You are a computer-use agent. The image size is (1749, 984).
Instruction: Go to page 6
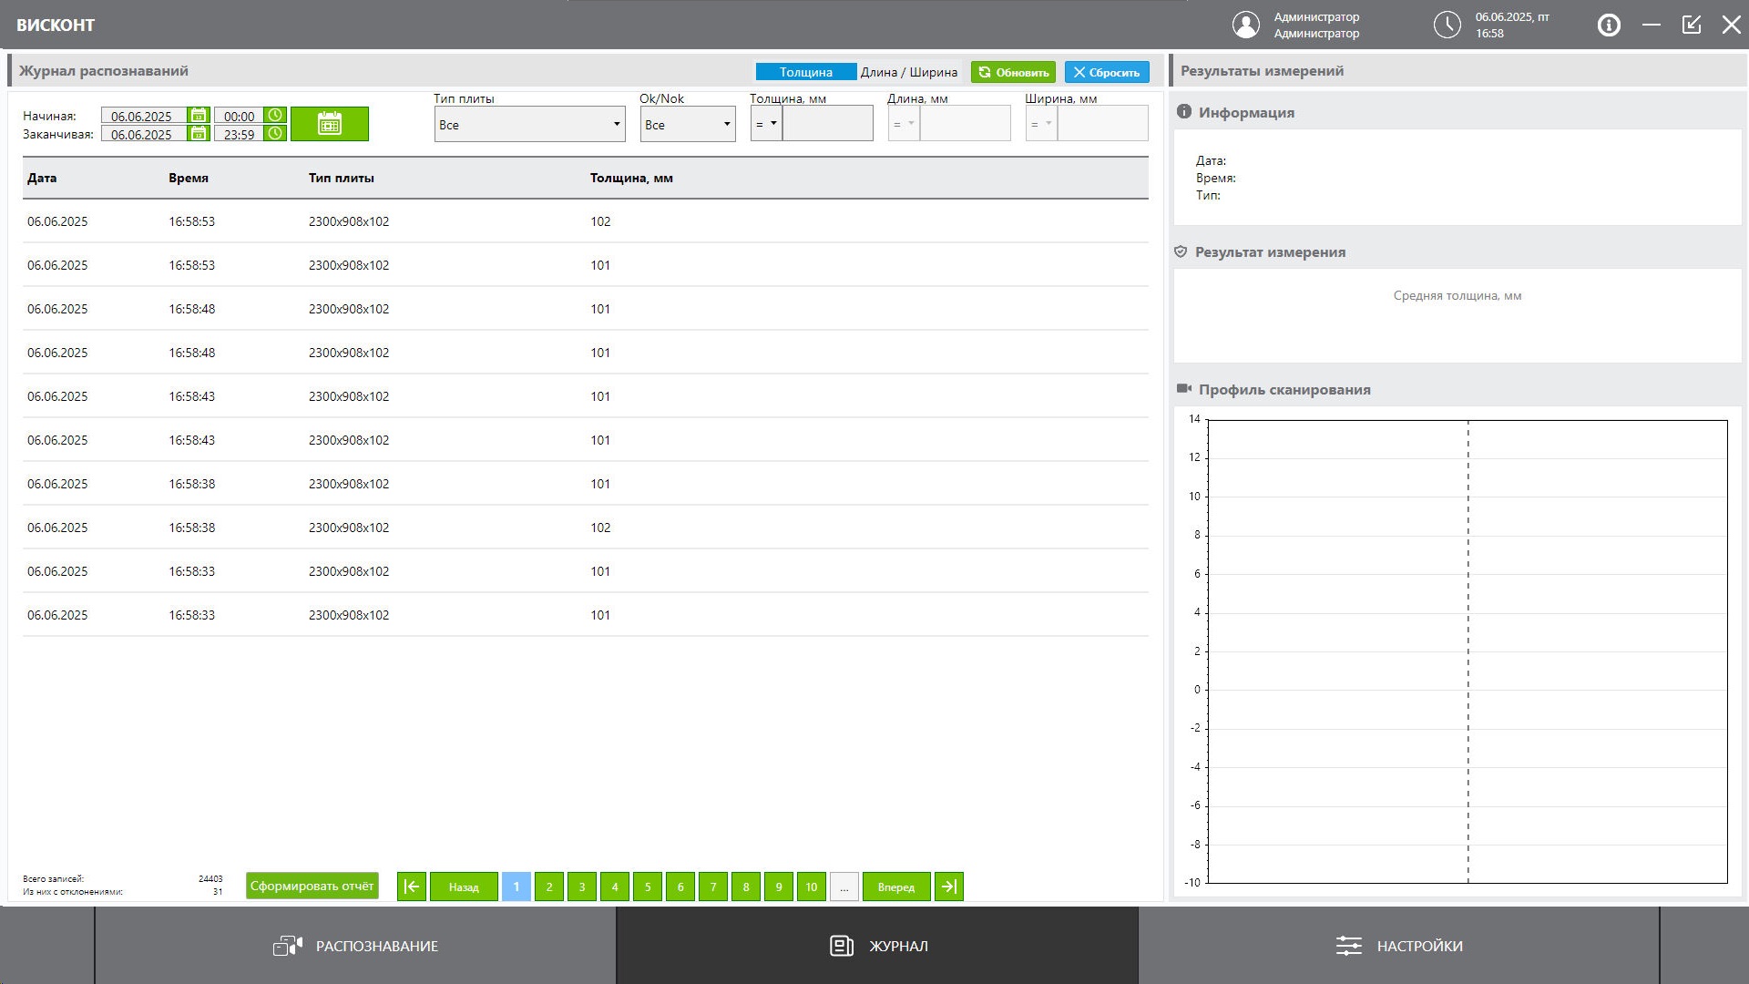(x=680, y=887)
